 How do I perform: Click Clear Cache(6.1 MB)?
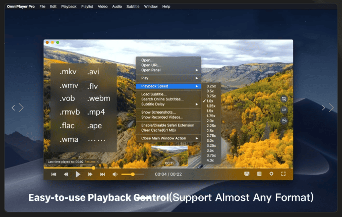click(x=168, y=130)
